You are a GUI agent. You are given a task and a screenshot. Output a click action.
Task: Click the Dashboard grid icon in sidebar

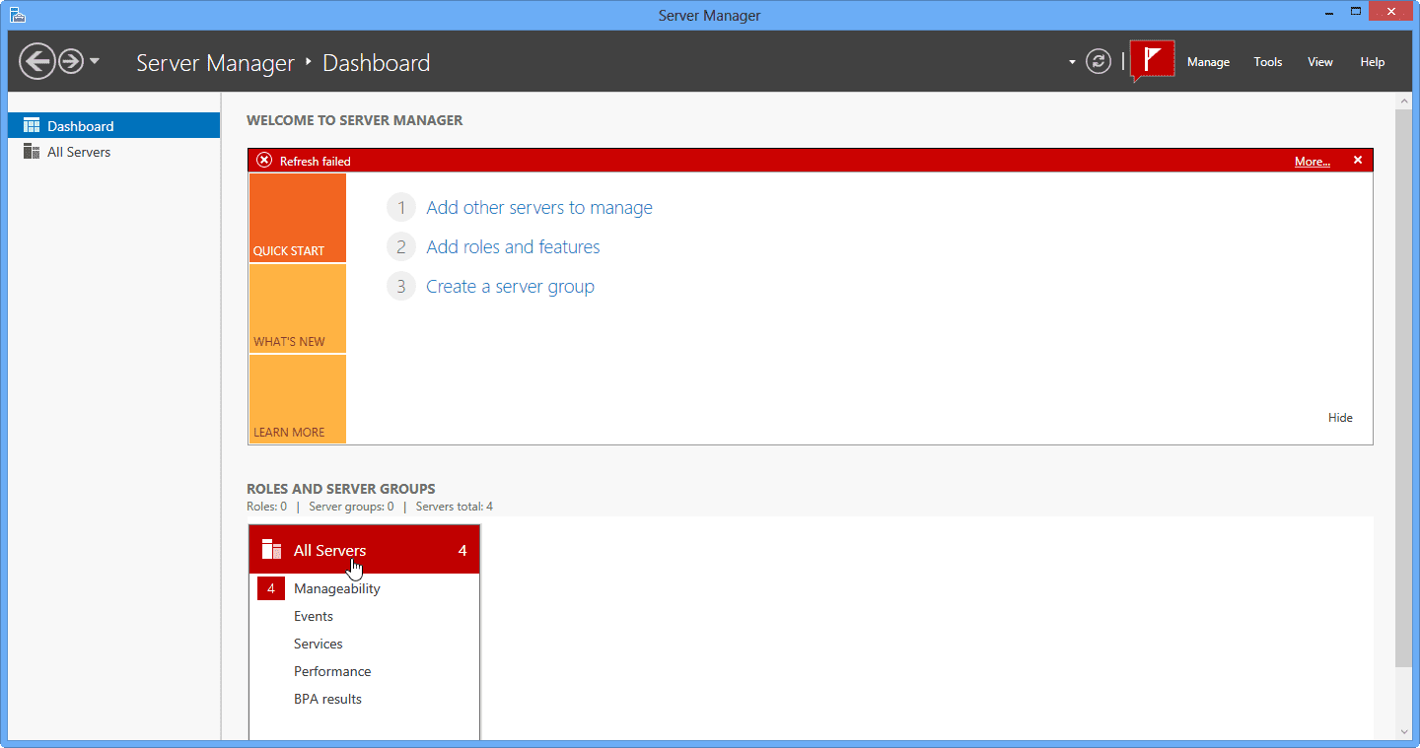coord(32,125)
